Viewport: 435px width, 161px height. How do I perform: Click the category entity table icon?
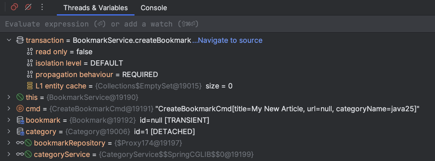(20, 132)
